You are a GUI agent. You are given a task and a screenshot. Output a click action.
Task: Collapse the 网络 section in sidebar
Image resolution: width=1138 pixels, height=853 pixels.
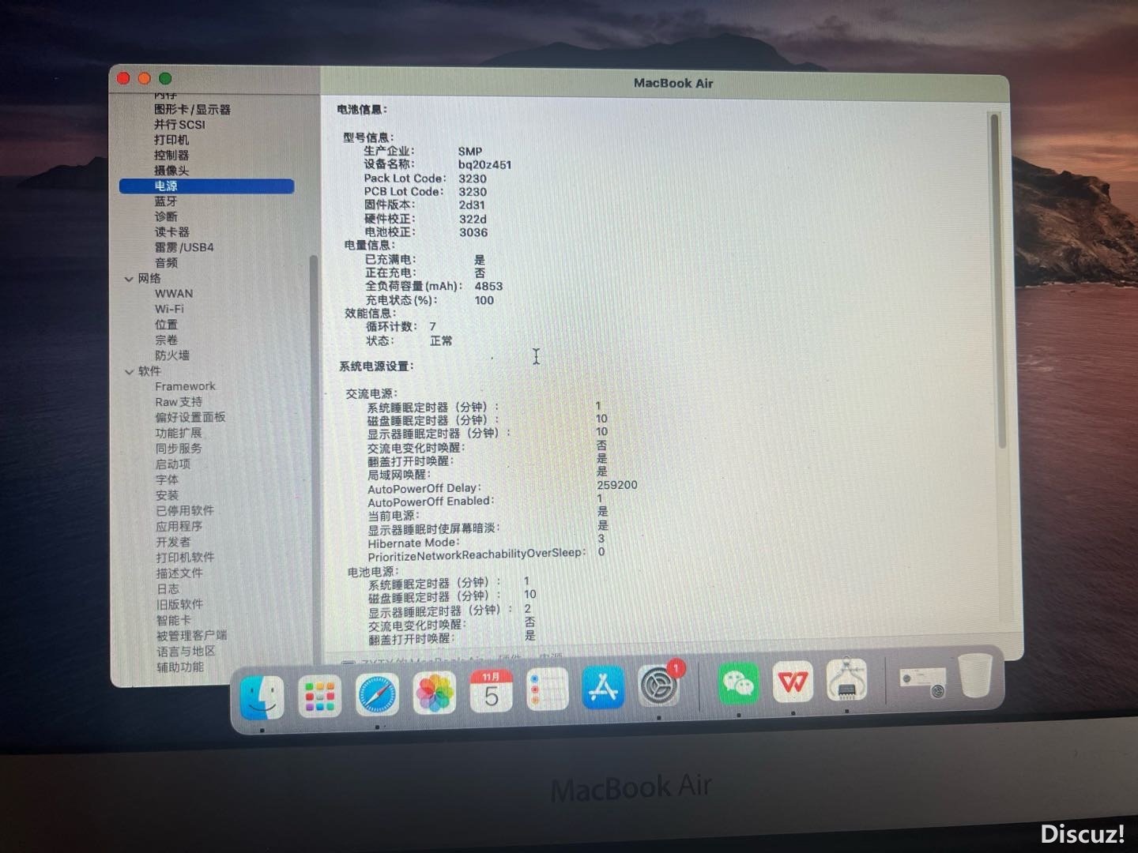[x=129, y=279]
